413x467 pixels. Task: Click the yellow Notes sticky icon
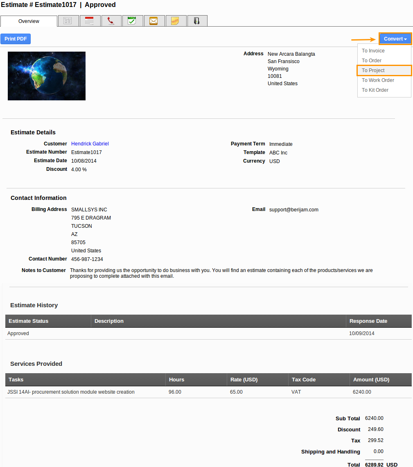point(176,20)
